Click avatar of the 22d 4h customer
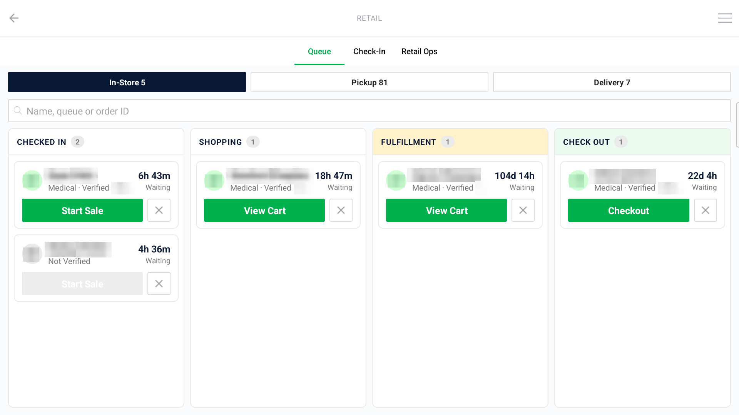The width and height of the screenshot is (739, 415). [578, 180]
